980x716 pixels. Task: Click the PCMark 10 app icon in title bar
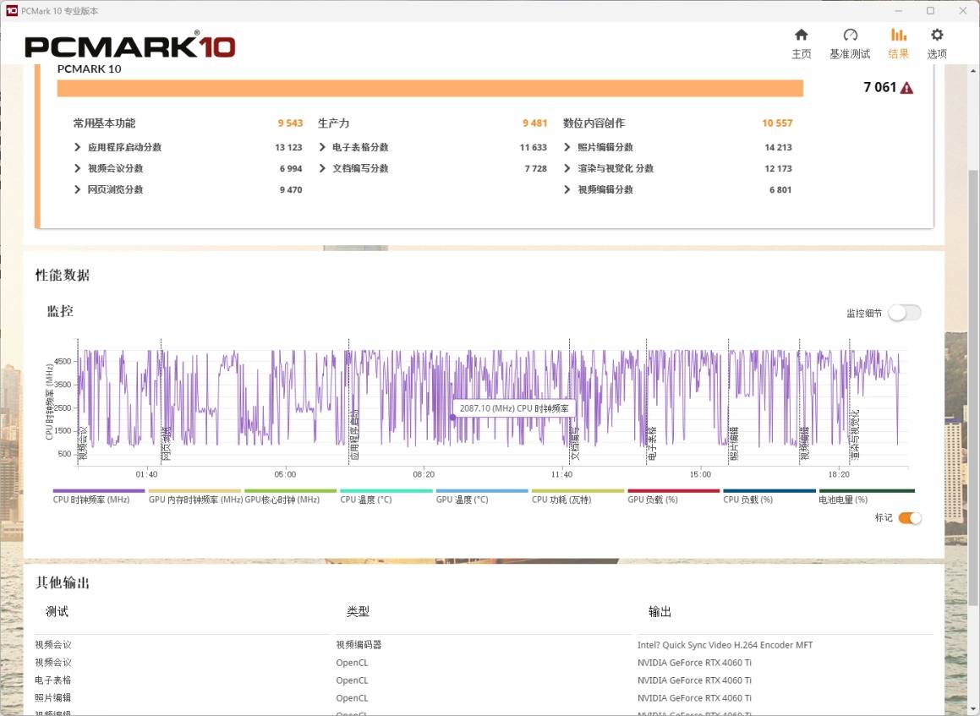point(12,11)
